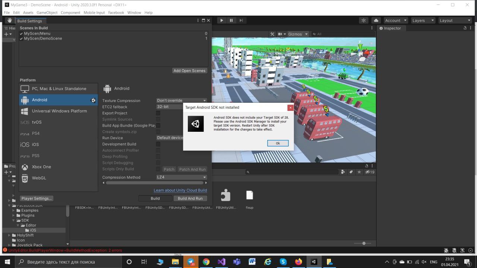Open scene tools wrench icon
Screen dimensions: 477x268
[x=273, y=34]
